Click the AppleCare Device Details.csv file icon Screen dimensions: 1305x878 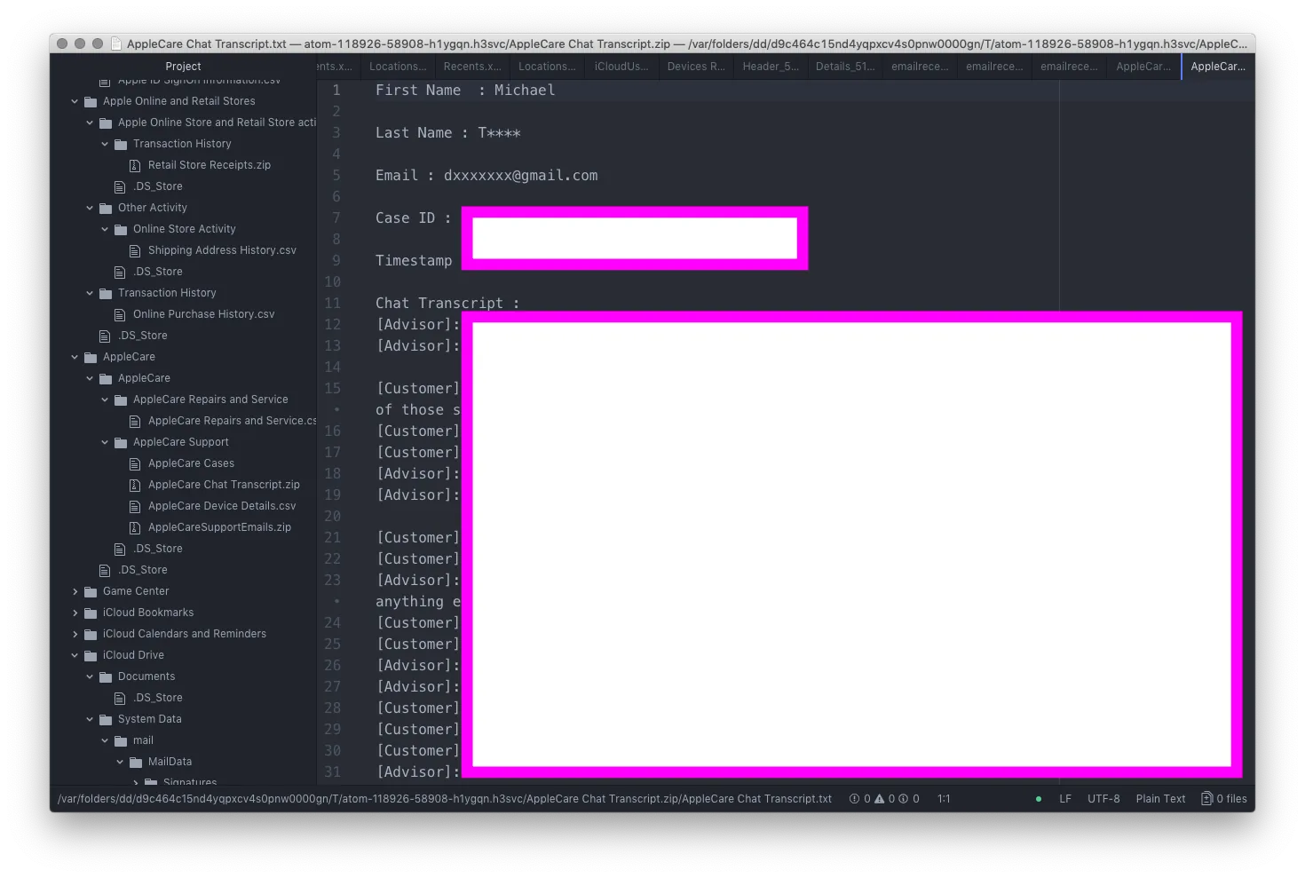[x=135, y=506]
